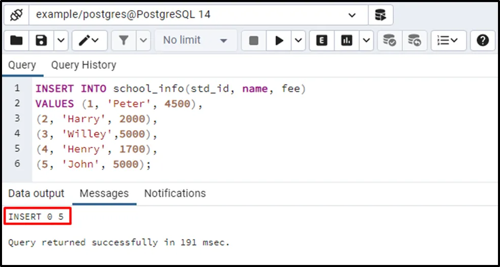Open the No limit rows dropdown
This screenshot has height=267, width=500.
(195, 41)
